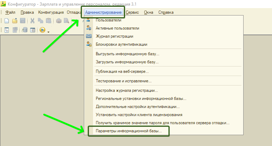Click the New document toolbar icon
This screenshot has height=146, width=272.
tap(7, 21)
